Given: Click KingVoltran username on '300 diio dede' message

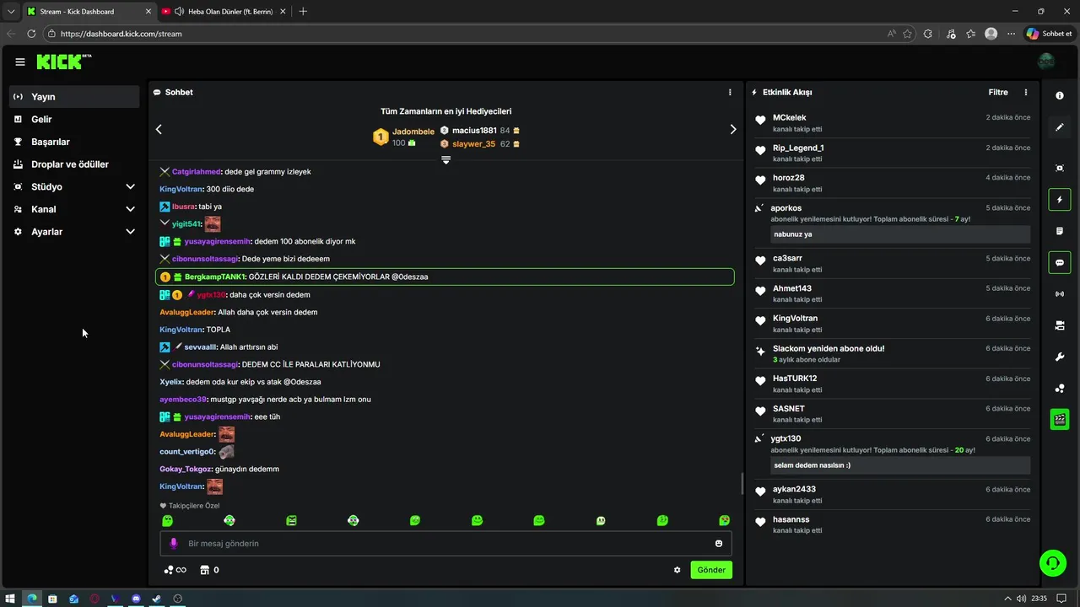Looking at the screenshot, I should (x=181, y=189).
